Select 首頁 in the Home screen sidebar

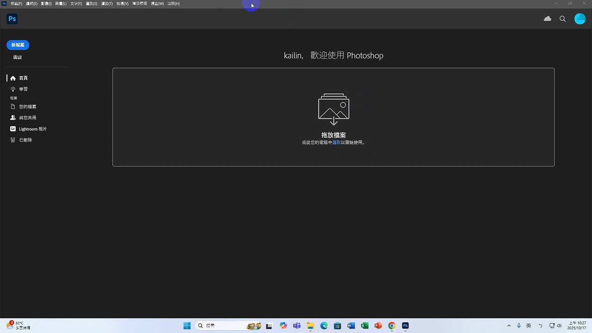pos(23,78)
